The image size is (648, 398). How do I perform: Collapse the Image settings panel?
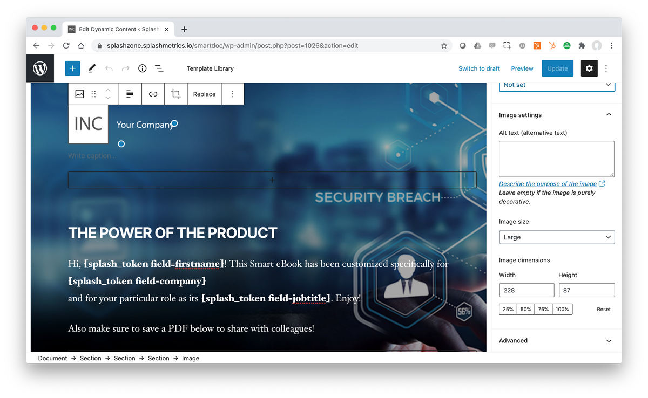pos(609,115)
